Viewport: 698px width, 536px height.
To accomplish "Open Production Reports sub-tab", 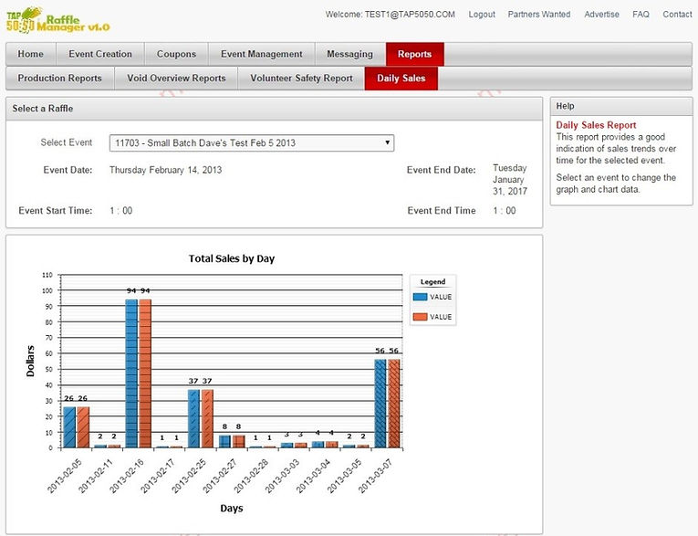I will (59, 78).
